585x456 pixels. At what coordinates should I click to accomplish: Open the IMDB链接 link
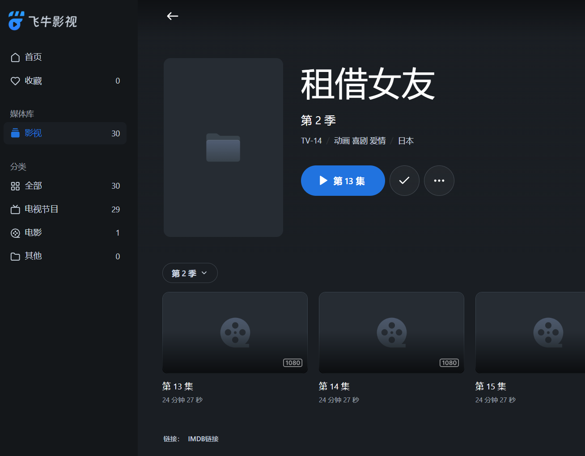(203, 439)
